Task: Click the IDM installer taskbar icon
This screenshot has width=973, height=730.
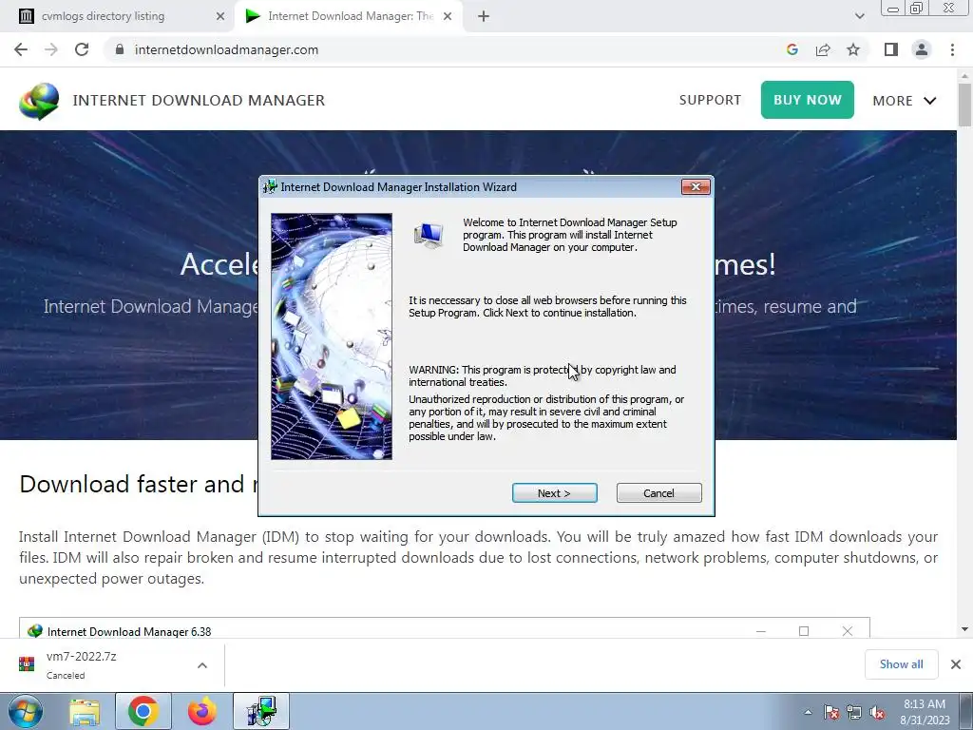Action: pyautogui.click(x=260, y=711)
